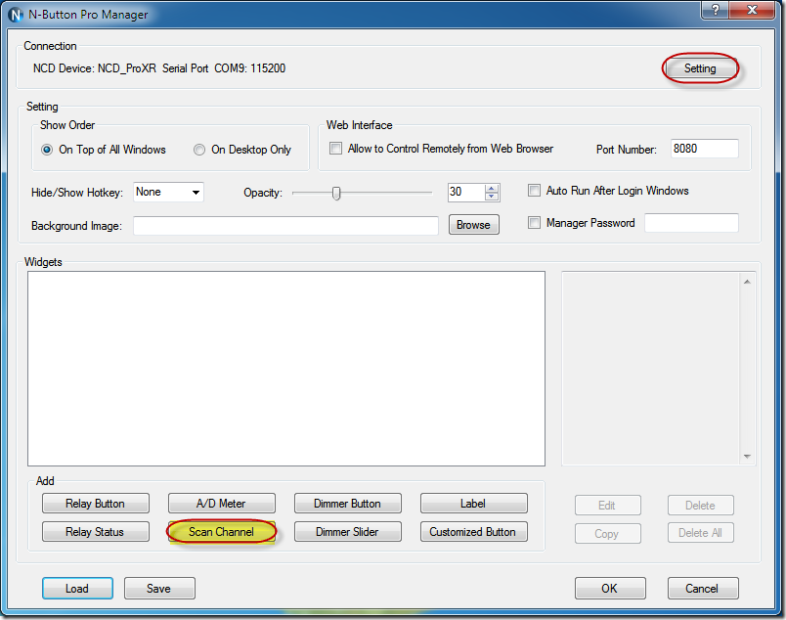Click the Edit widget button

pyautogui.click(x=607, y=506)
